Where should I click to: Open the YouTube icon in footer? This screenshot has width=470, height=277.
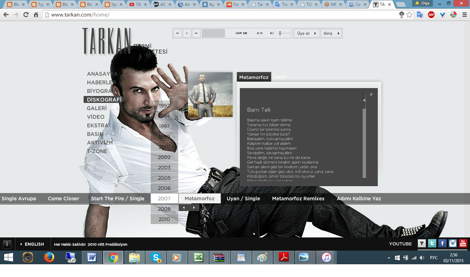(x=463, y=244)
